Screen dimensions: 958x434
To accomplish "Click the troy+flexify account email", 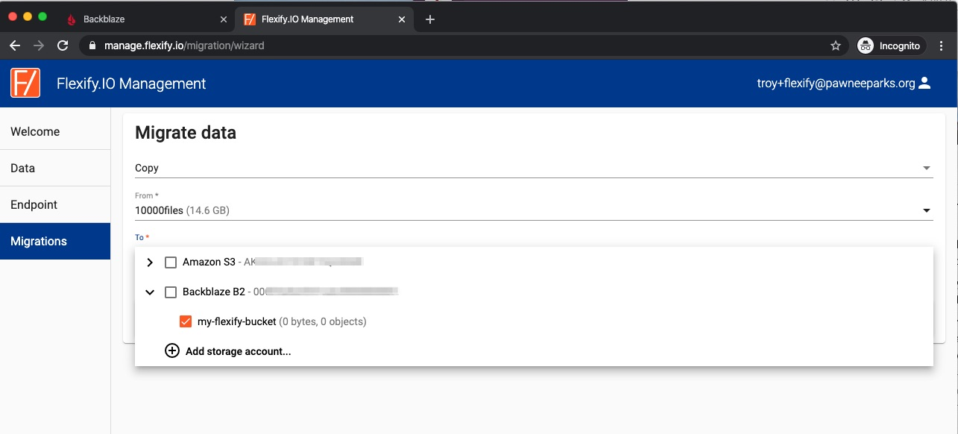I will click(836, 84).
